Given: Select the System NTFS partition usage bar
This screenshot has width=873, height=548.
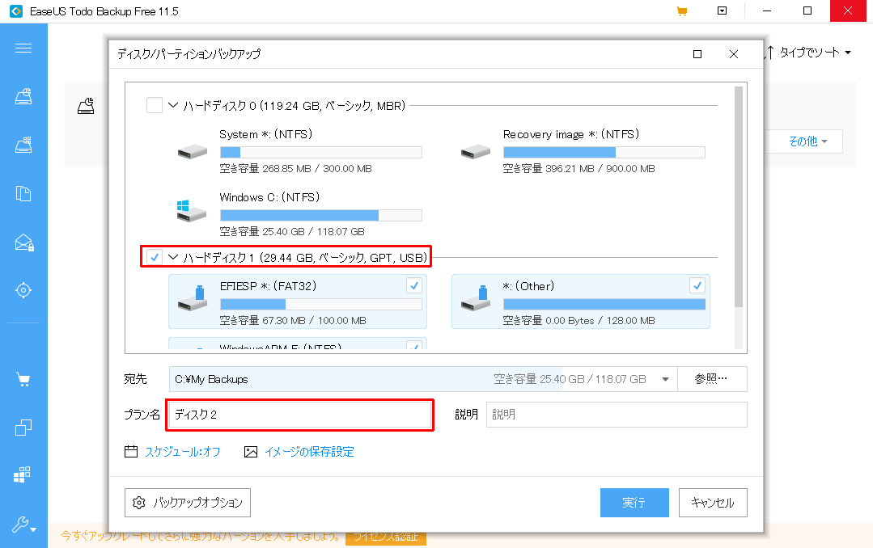Looking at the screenshot, I should coord(321,153).
